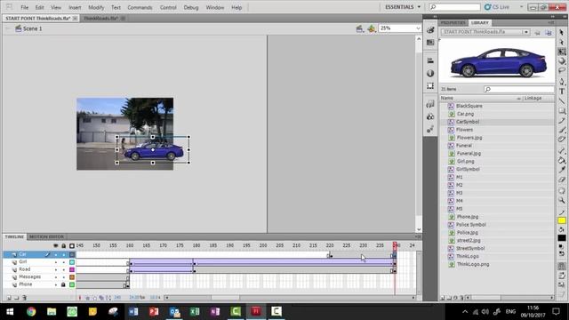Screen dimensions: 569x320
Task: Select the Hand tool
Action: click(x=562, y=191)
